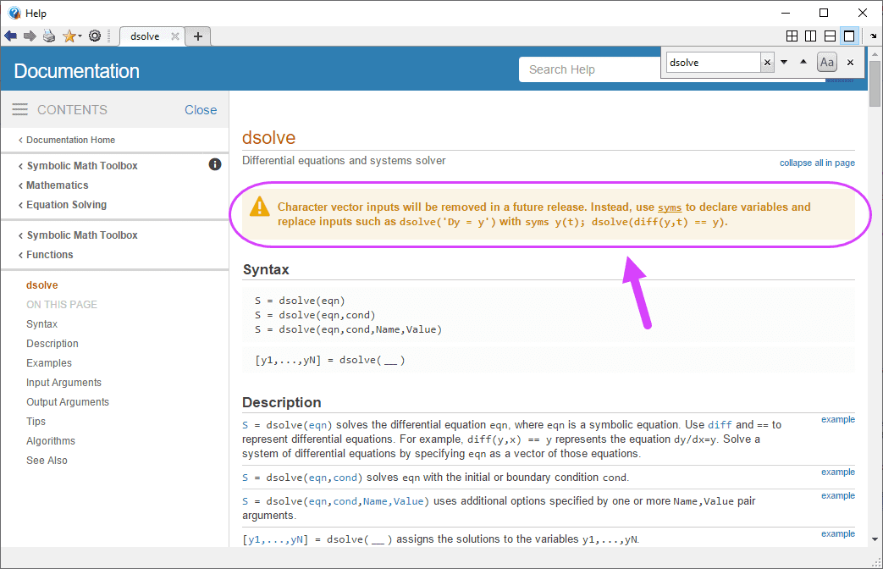Screen dimensions: 883x569
Task: Open example link for dsolve(eqn)
Action: pos(838,419)
